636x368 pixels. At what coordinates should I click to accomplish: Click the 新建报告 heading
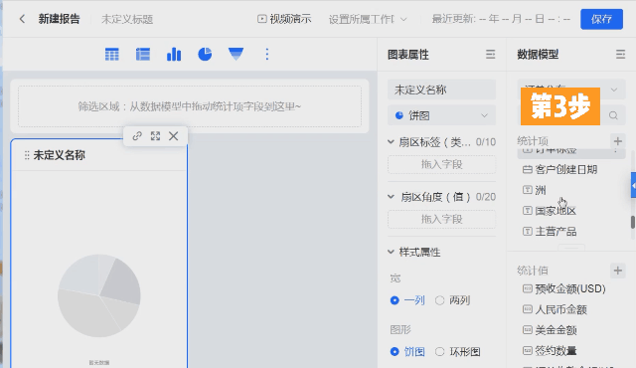[x=60, y=19]
